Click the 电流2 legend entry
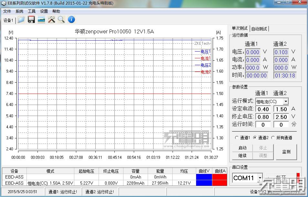This screenshot has height=197, width=308. pyautogui.click(x=203, y=72)
